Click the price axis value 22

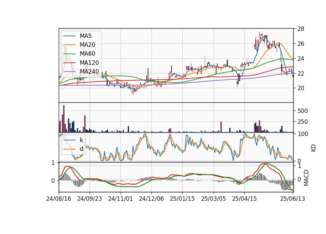(x=301, y=74)
